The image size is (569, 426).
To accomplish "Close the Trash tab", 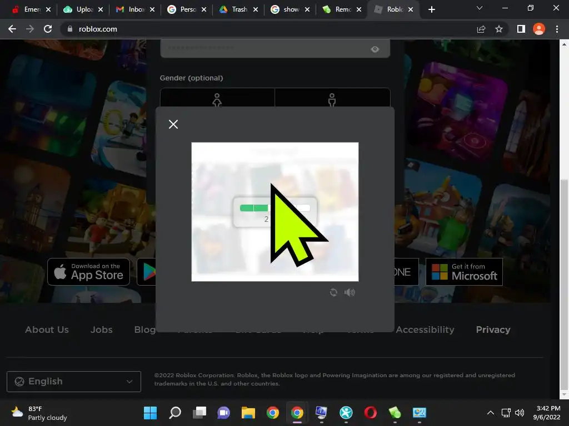I will click(256, 9).
